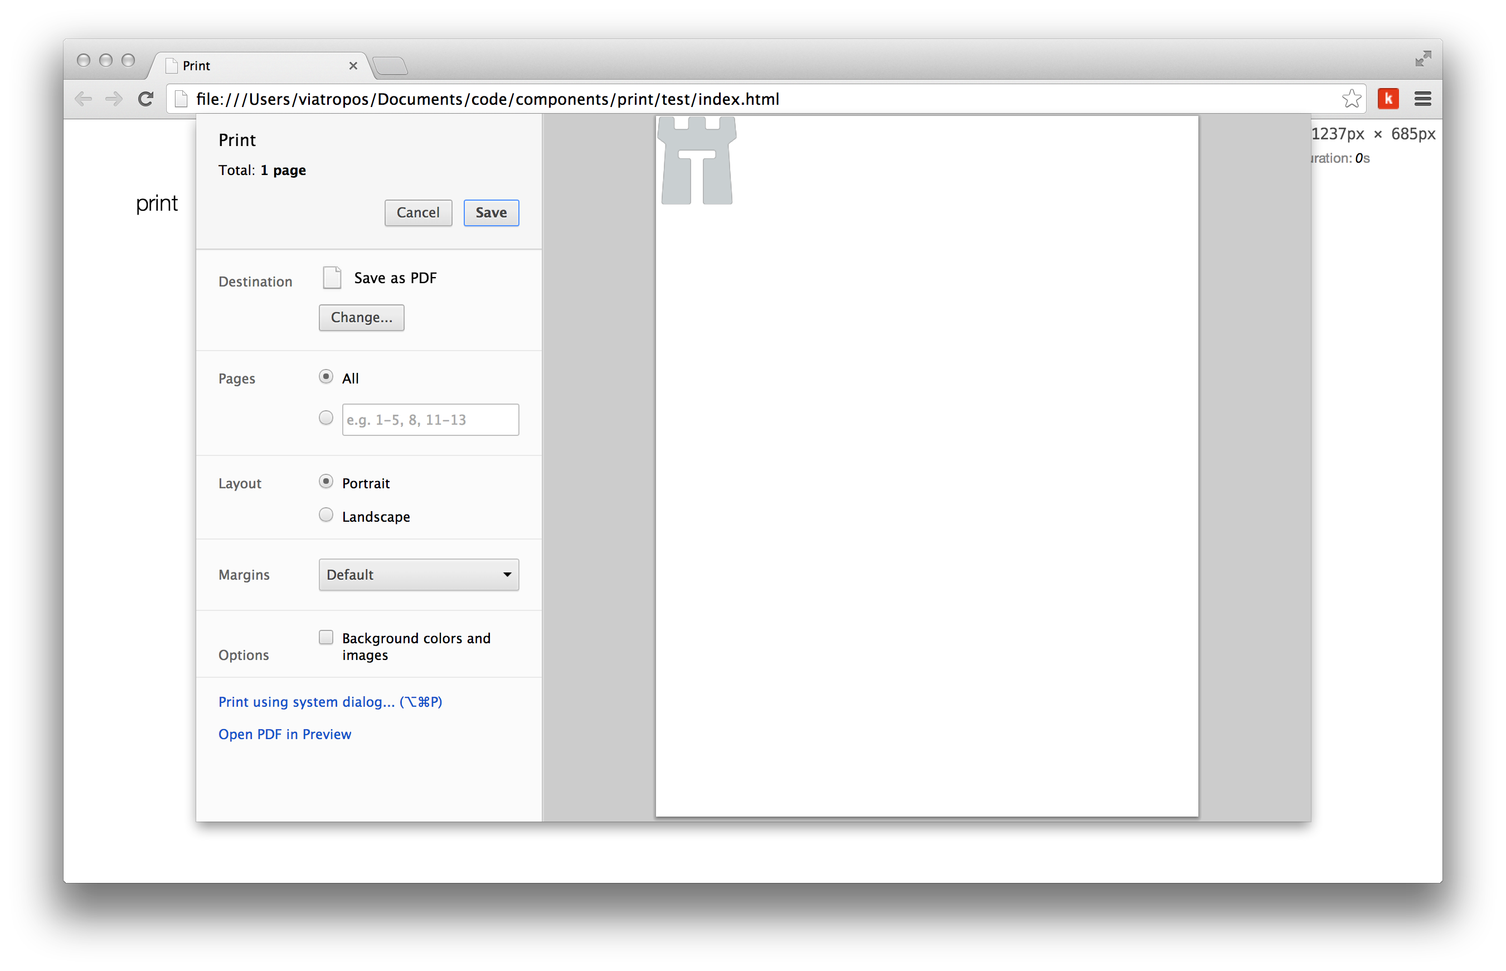
Task: Click Change... destination button
Action: coord(361,317)
